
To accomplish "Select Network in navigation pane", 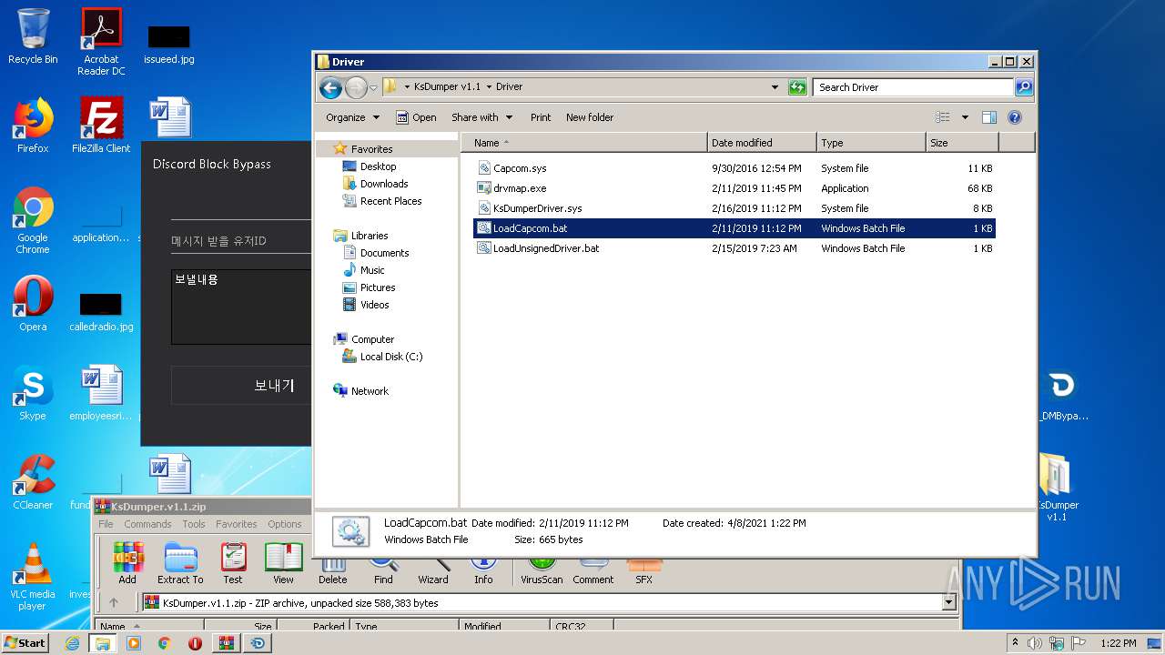I will click(370, 391).
